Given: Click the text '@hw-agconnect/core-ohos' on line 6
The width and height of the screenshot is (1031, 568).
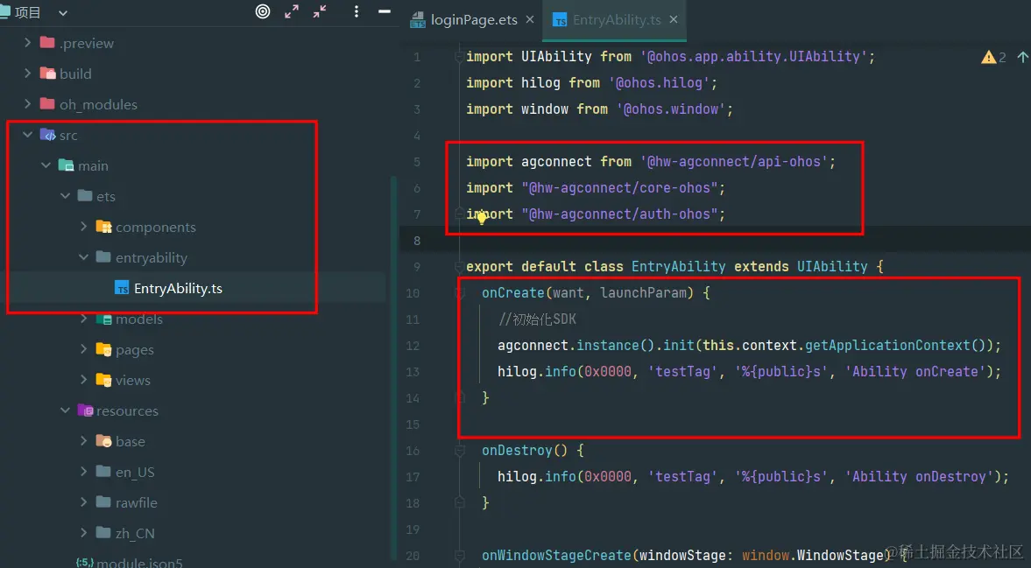Looking at the screenshot, I should 619,188.
